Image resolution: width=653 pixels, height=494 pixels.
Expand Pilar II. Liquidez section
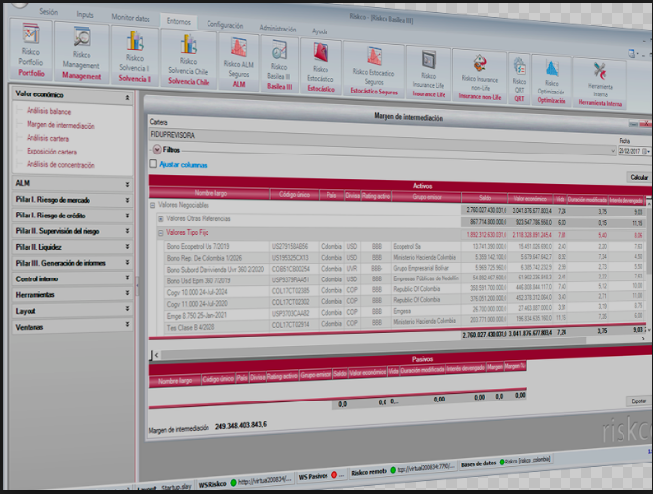(127, 246)
